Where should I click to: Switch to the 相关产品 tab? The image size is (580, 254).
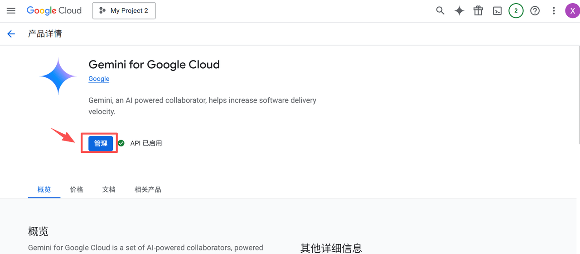pos(148,190)
